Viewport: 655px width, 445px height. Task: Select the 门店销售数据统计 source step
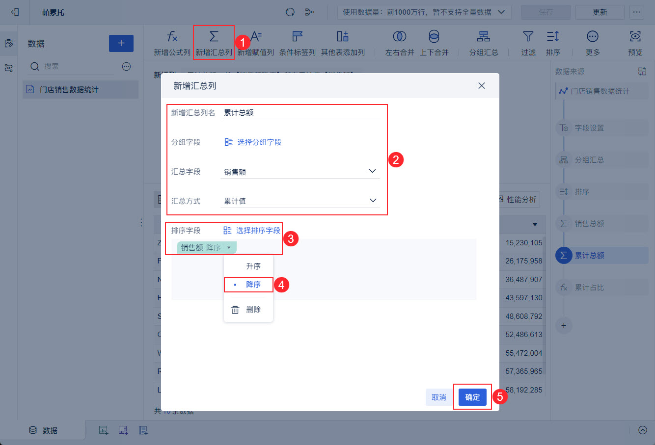(603, 91)
